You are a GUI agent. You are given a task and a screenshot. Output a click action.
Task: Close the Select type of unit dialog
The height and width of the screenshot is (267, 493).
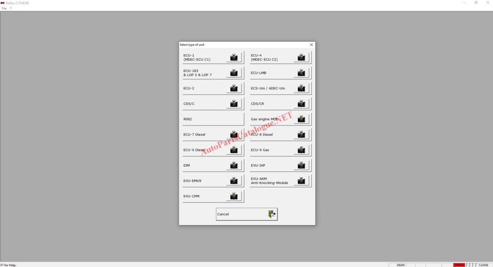pyautogui.click(x=311, y=45)
